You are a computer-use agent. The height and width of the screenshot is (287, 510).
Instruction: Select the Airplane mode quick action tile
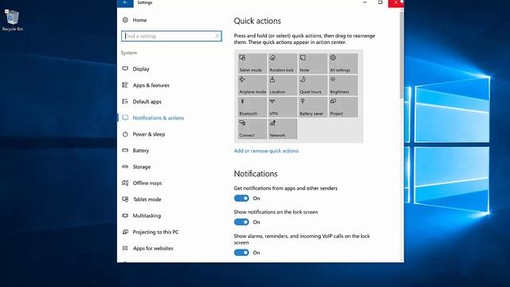point(252,85)
